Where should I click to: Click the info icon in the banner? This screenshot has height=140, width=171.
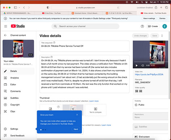[x=5, y=18]
